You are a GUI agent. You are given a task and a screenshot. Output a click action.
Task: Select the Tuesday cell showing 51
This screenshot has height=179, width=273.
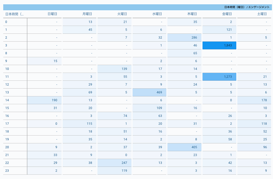pyautogui.click(x=114, y=132)
